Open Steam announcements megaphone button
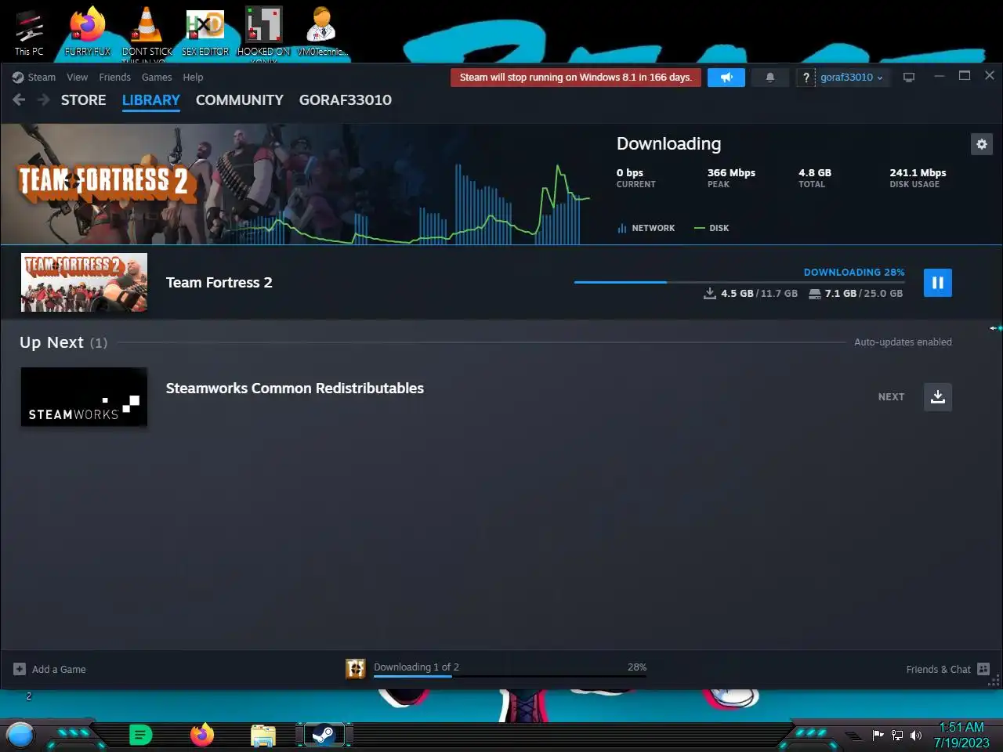Screen dimensions: 1003x752 [726, 78]
